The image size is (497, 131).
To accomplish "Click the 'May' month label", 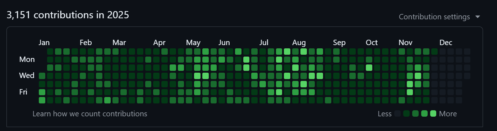I will [x=193, y=43].
